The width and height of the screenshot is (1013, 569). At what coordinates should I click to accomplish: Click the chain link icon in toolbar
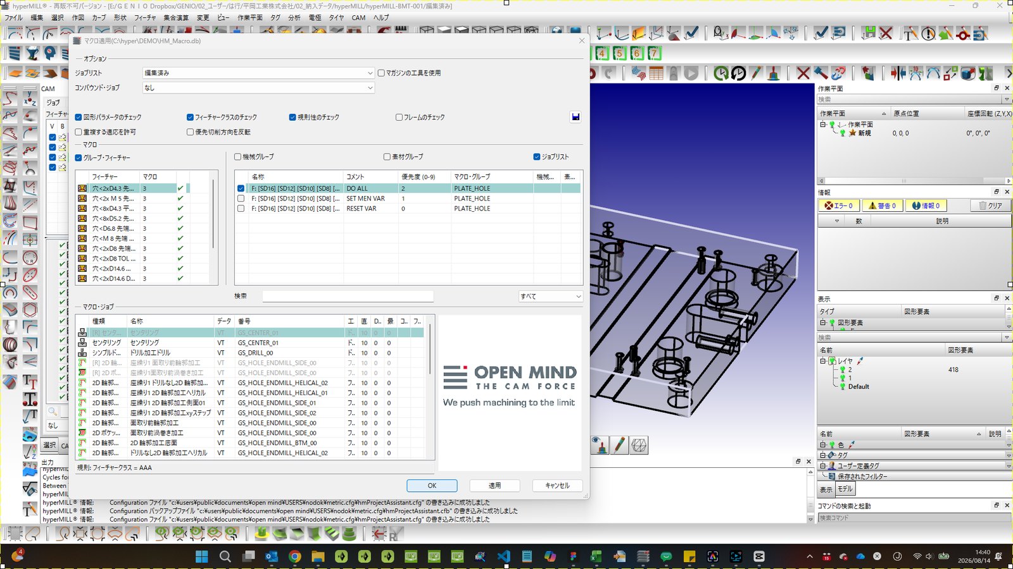click(838, 73)
